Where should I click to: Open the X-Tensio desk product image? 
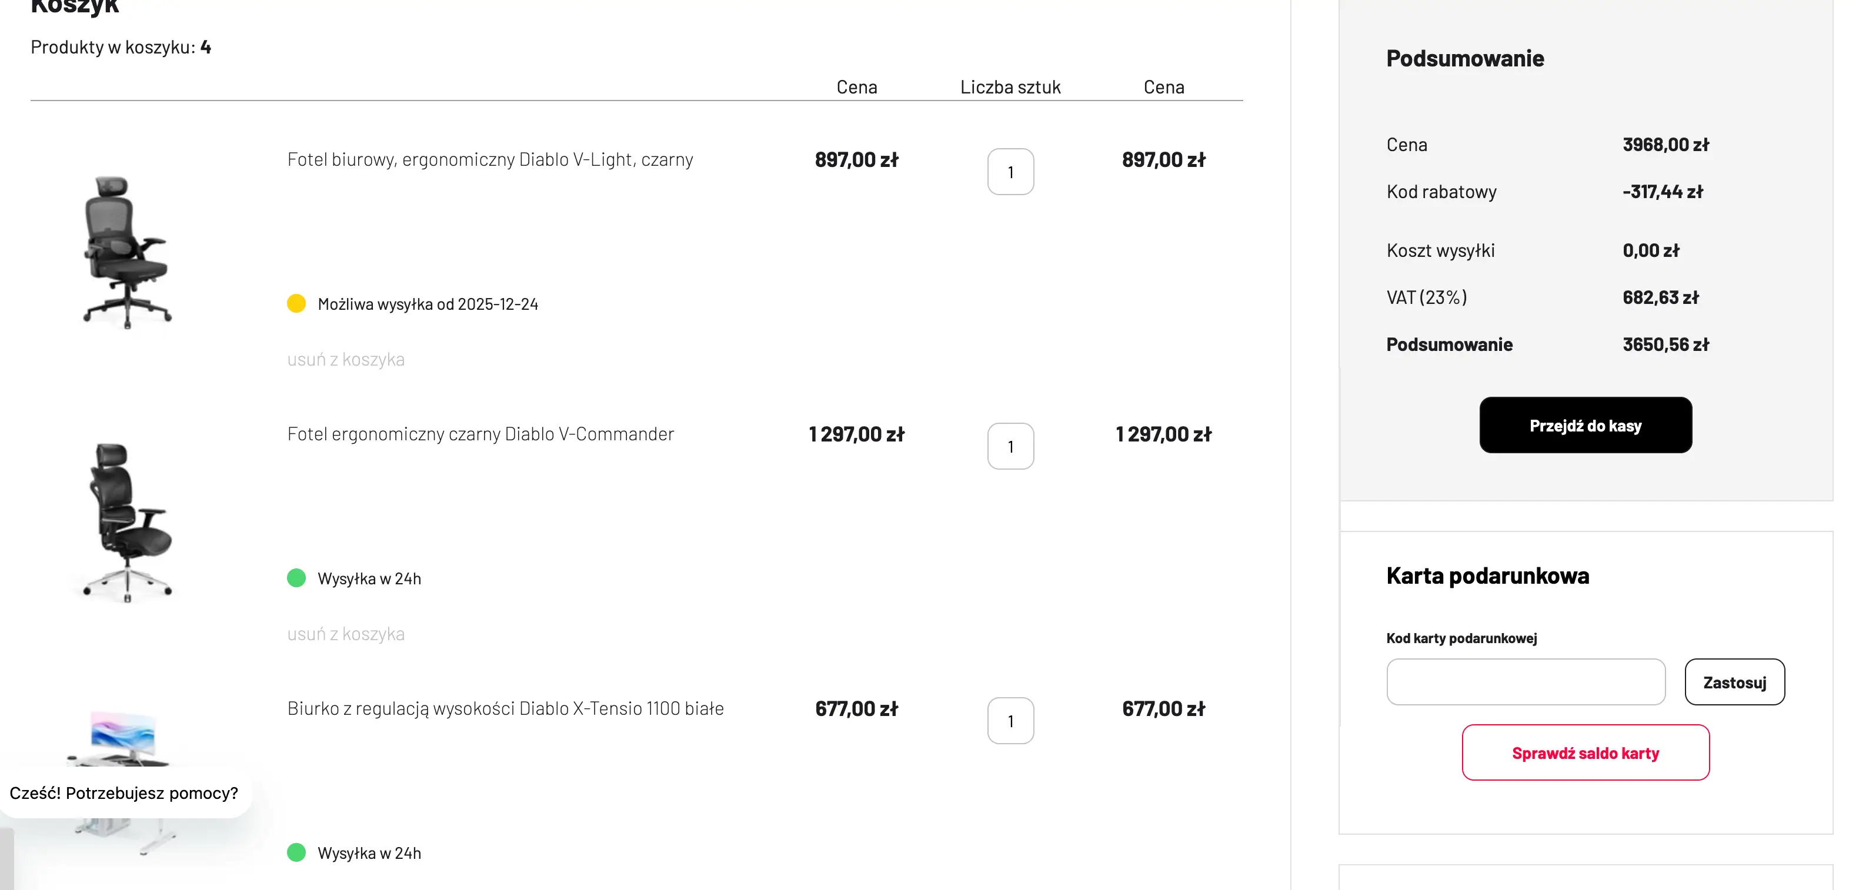[x=124, y=740]
